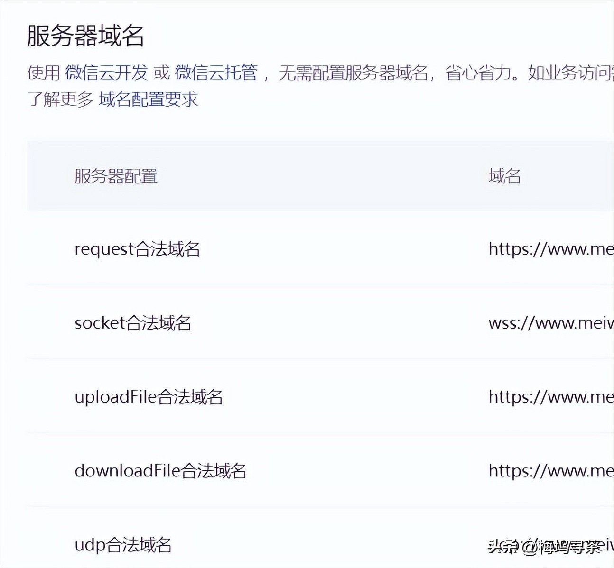Select the 服务器配置 column header

coord(116,176)
